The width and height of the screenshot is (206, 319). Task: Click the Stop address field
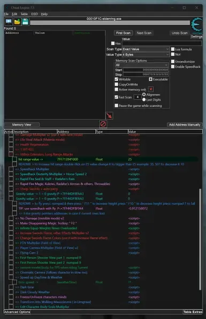pos(146,75)
